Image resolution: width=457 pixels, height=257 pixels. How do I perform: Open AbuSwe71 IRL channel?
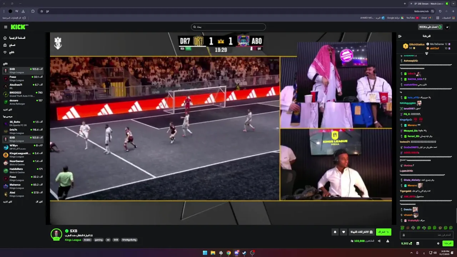(23, 86)
